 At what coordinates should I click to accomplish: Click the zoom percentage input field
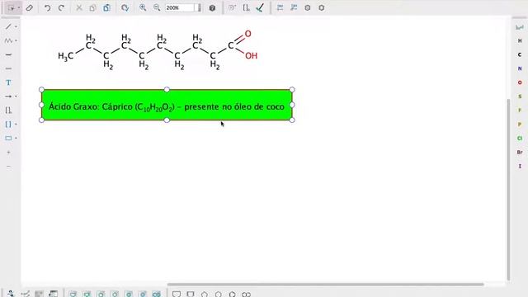(x=180, y=7)
